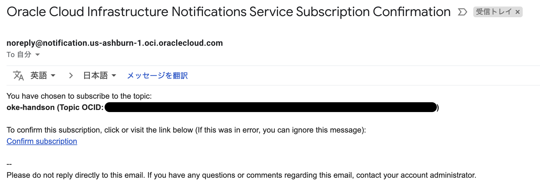The height and width of the screenshot is (192, 540).
Task: Open the 日本語 target language dropdown
Action: tap(99, 75)
